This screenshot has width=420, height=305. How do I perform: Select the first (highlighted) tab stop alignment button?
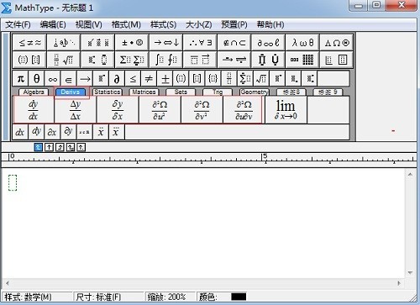39,147
